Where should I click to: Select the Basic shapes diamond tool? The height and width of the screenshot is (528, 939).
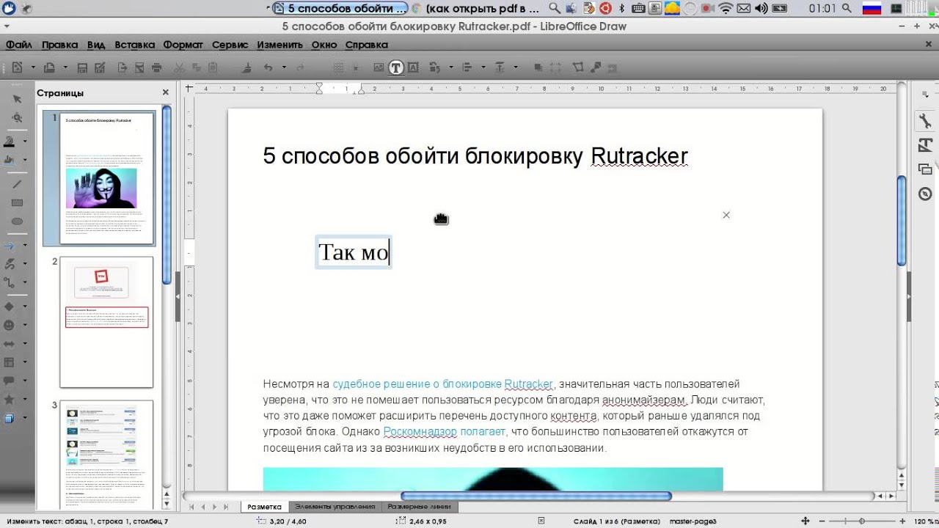point(10,306)
